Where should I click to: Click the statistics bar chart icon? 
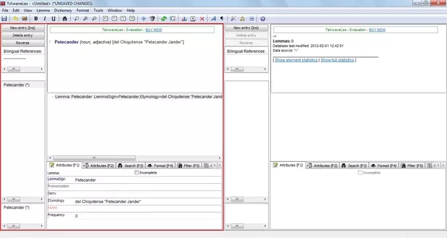click(184, 19)
